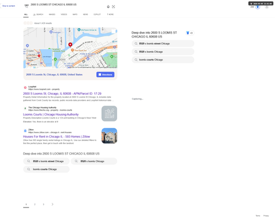Select sidebar suggestion 8920 s loomis Chicago

(x=163, y=52)
